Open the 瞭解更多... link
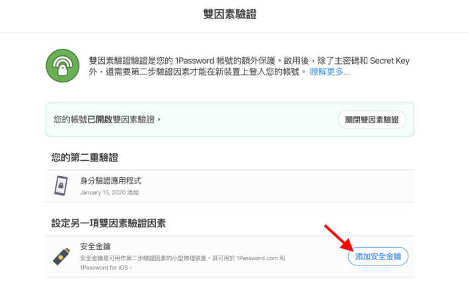Image resolution: width=469 pixels, height=307 pixels. tap(330, 72)
